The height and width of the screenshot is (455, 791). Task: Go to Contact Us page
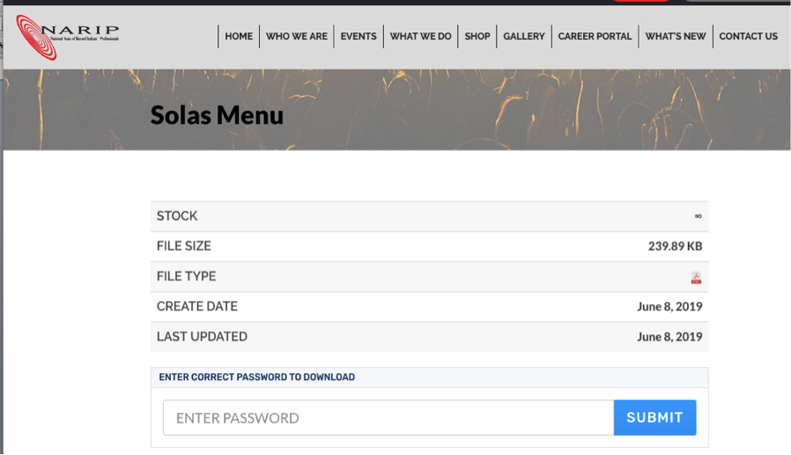click(x=748, y=36)
